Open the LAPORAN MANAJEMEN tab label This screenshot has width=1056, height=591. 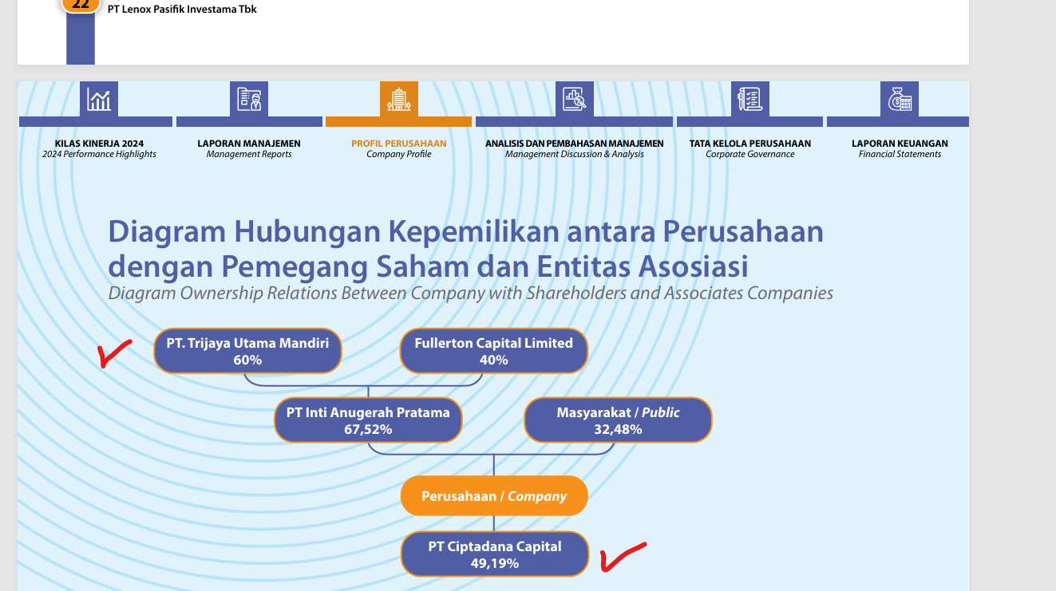pyautogui.click(x=249, y=144)
